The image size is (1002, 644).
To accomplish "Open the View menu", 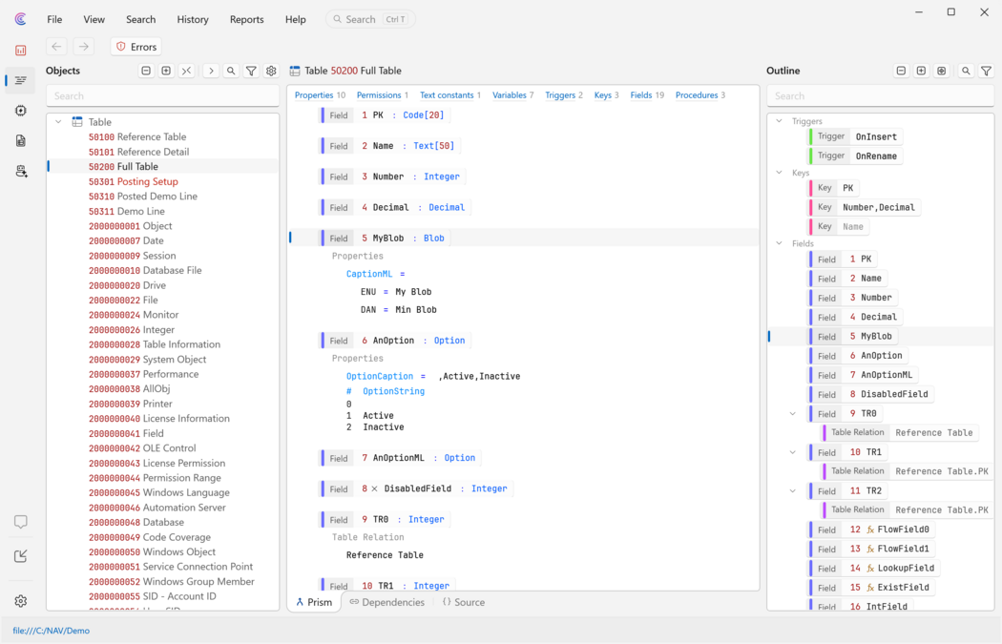I will click(94, 19).
